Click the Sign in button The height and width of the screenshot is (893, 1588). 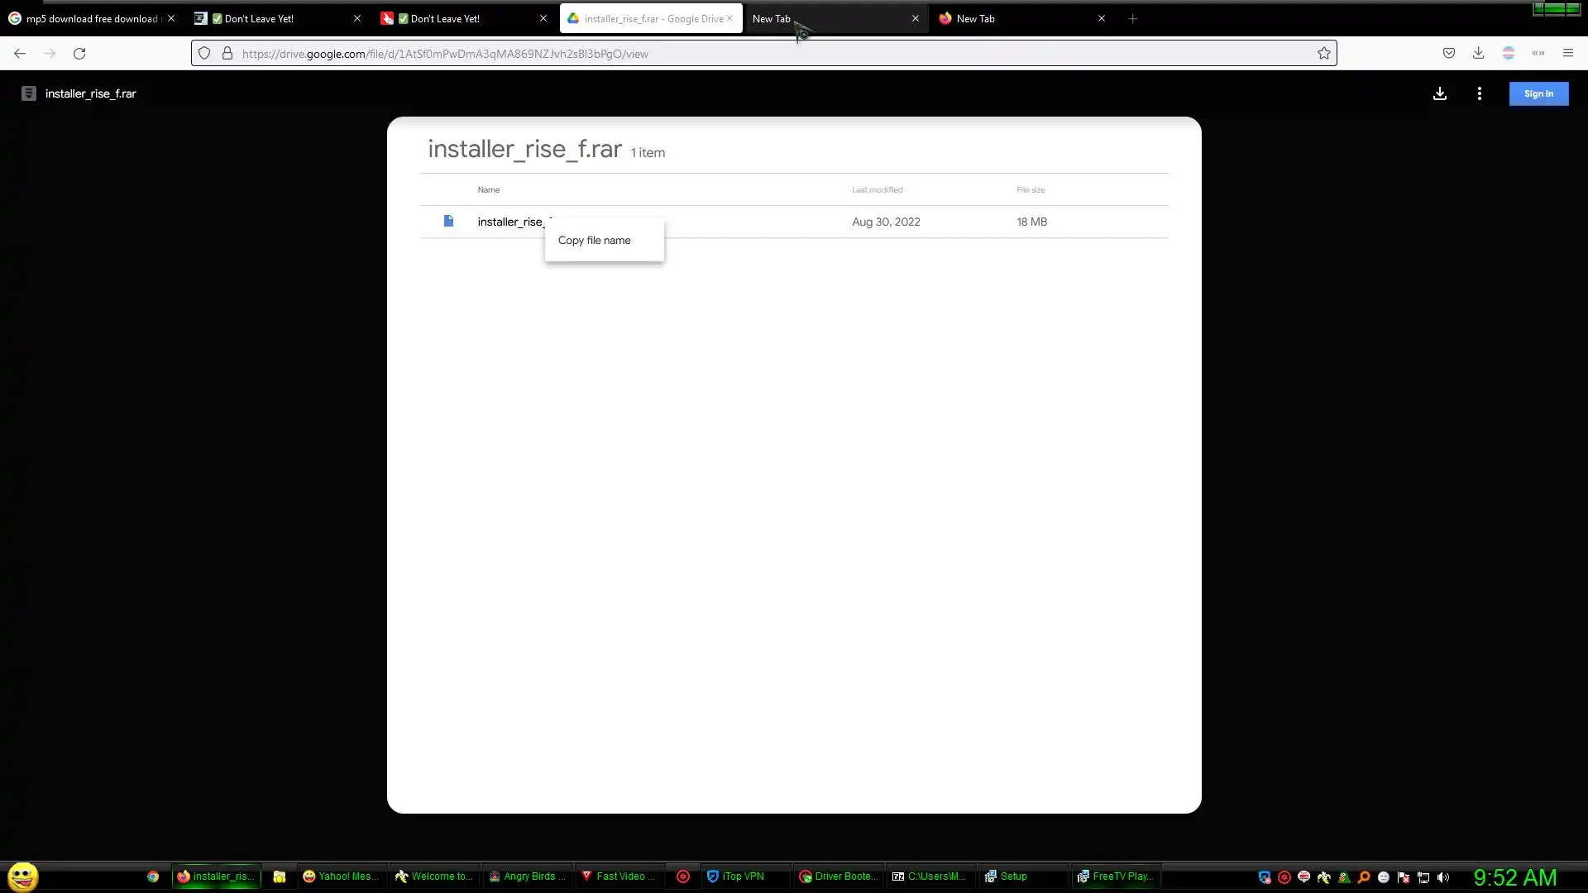point(1538,93)
